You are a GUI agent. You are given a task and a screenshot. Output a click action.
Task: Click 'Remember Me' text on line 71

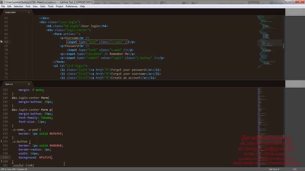tap(119, 54)
